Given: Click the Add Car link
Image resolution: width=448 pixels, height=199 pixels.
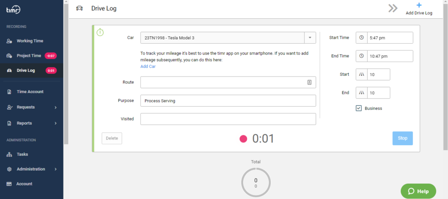Looking at the screenshot, I should (148, 66).
